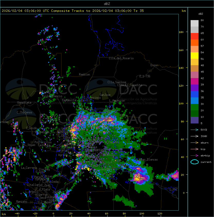Click the C_Guido place label
Screen dimensions: 214x217
(31, 128)
